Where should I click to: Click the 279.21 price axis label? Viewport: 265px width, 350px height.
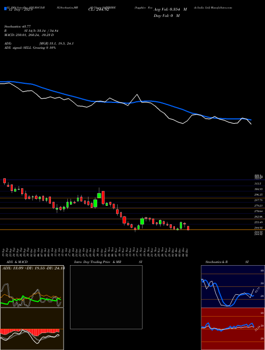(x=258, y=206)
